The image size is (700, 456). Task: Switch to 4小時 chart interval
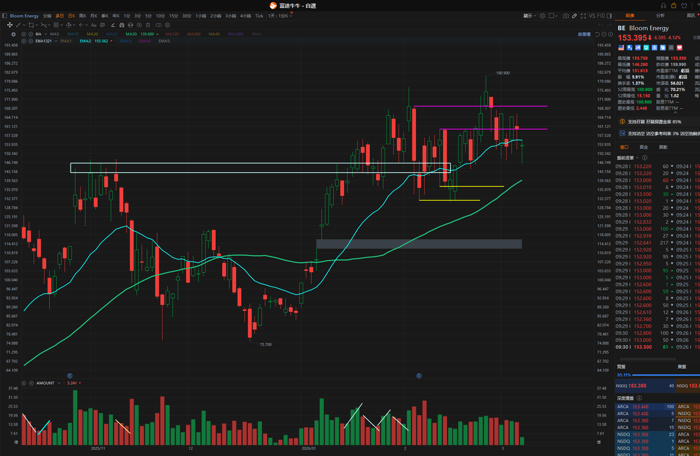(245, 16)
